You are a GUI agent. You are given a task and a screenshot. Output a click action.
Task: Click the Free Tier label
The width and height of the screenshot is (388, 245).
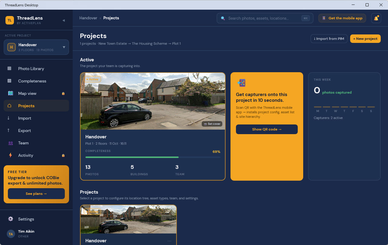[17, 172]
